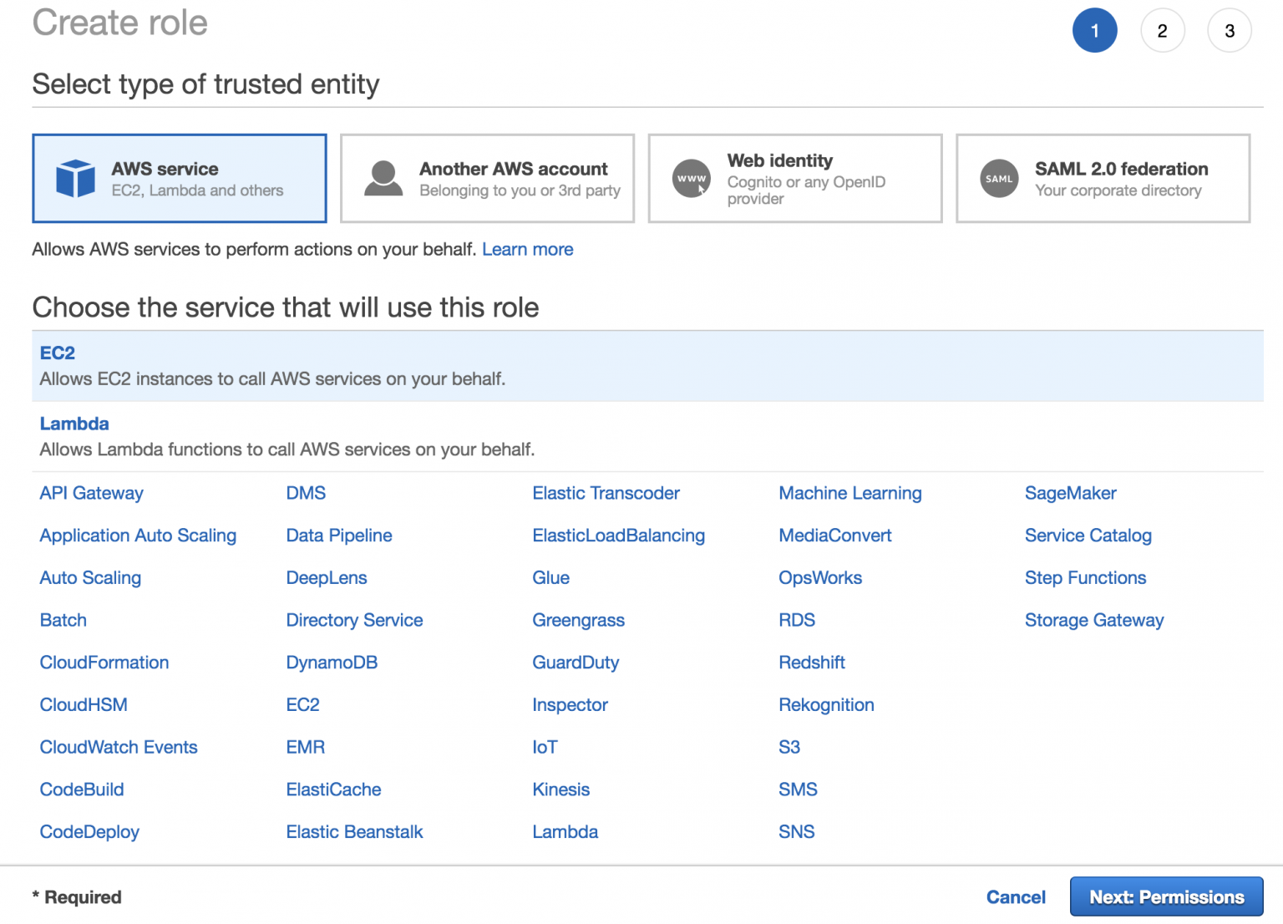Click the Web identity www globe icon
The height and width of the screenshot is (924, 1283).
(x=691, y=178)
